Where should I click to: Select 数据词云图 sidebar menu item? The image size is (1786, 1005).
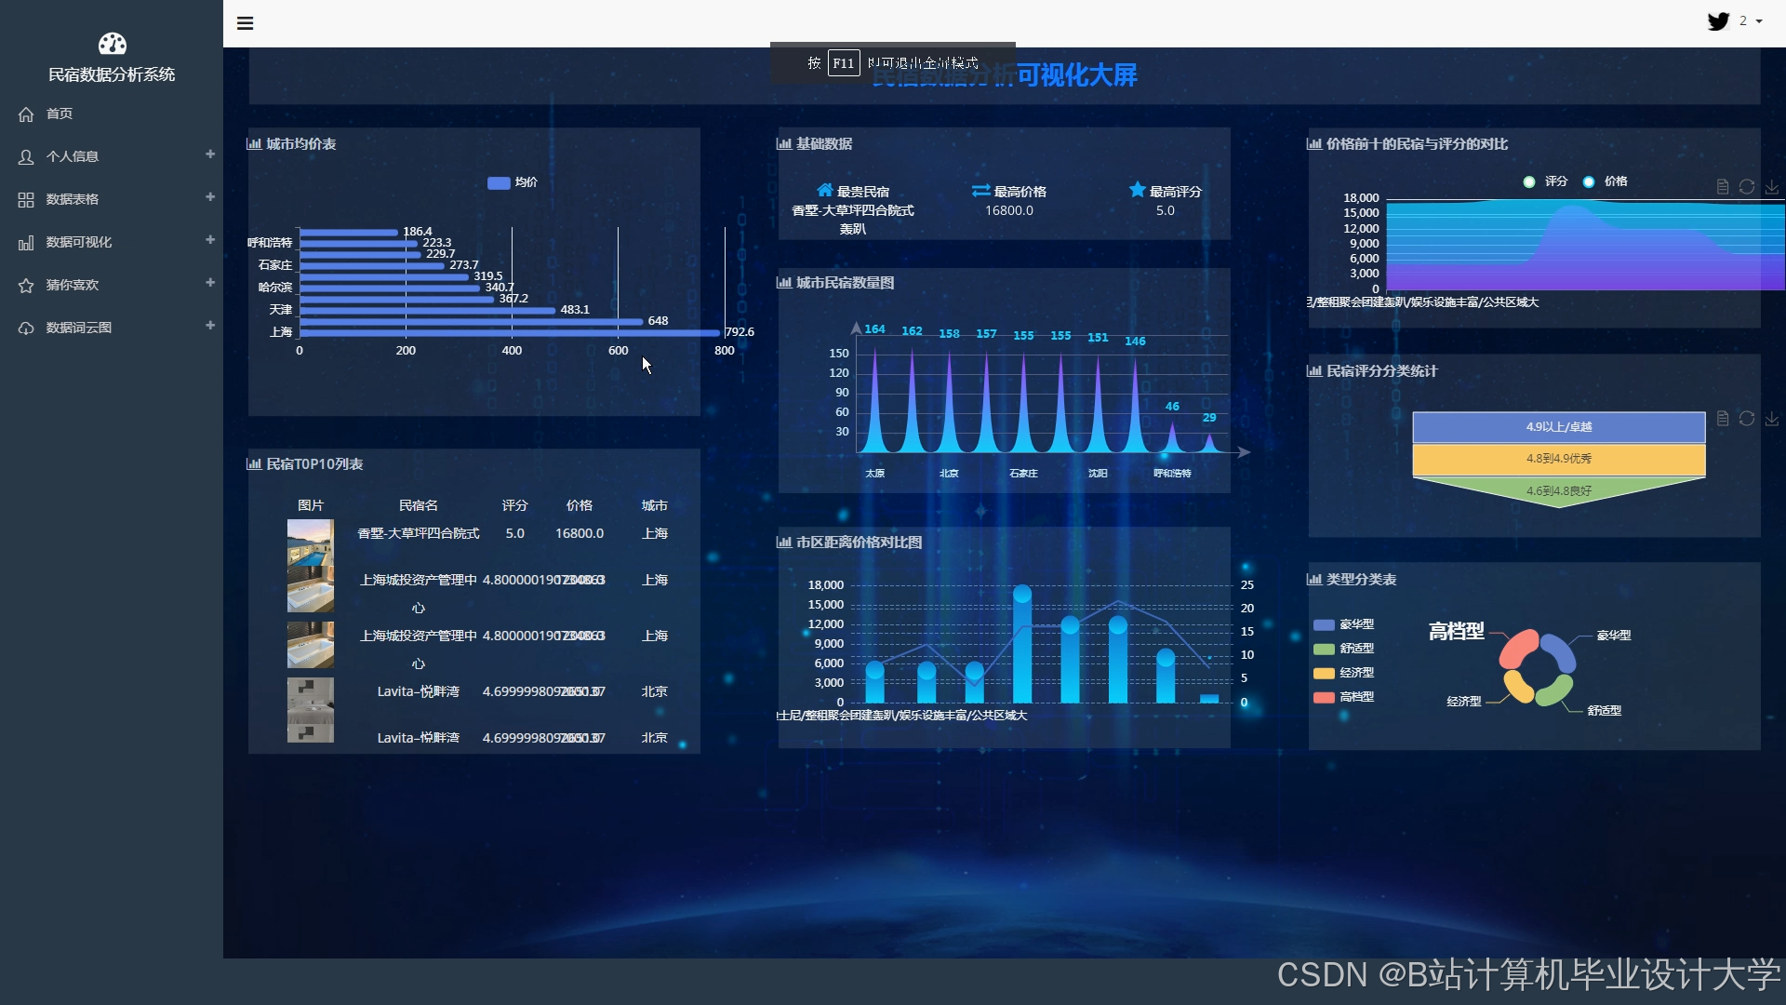coord(79,328)
